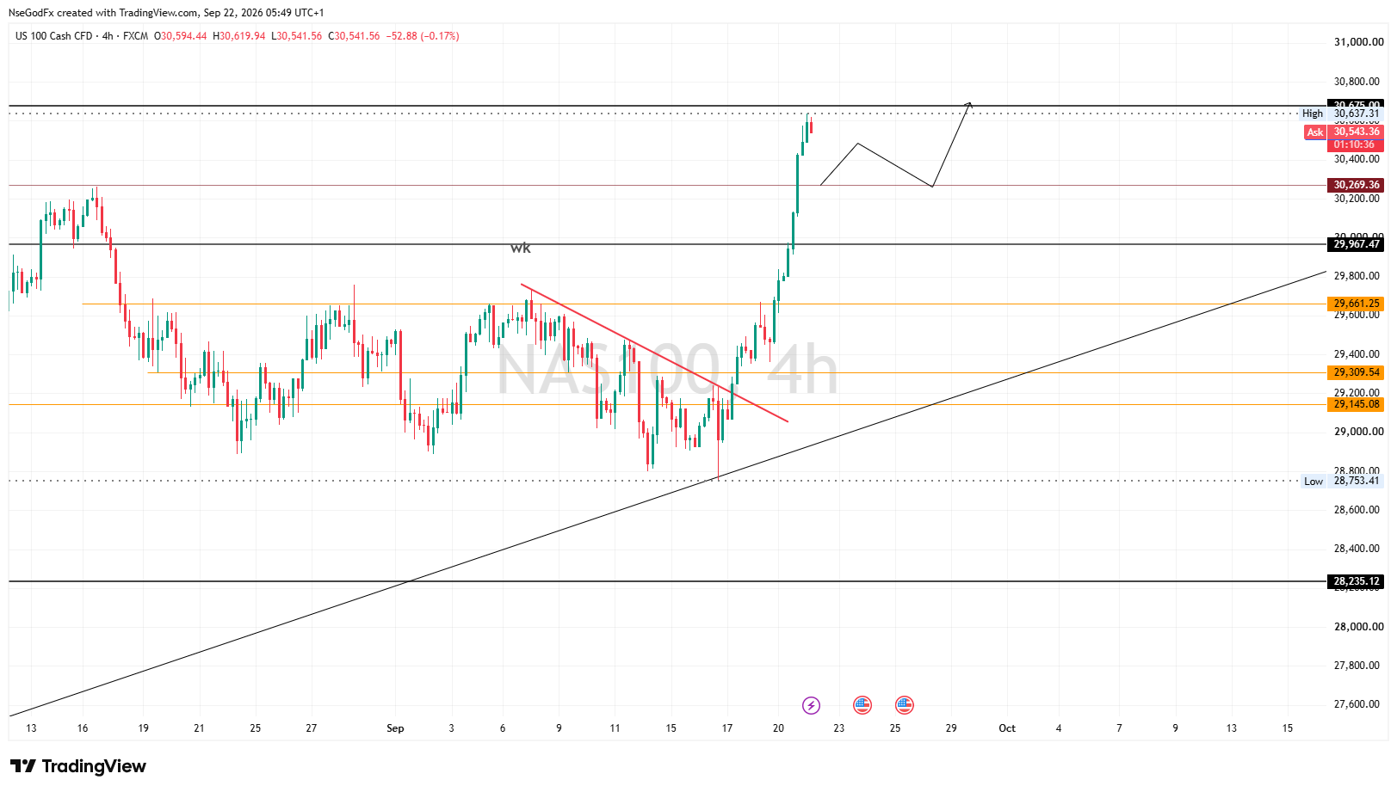Click the second US flag event icon
The height and width of the screenshot is (792, 1397).
pos(904,705)
